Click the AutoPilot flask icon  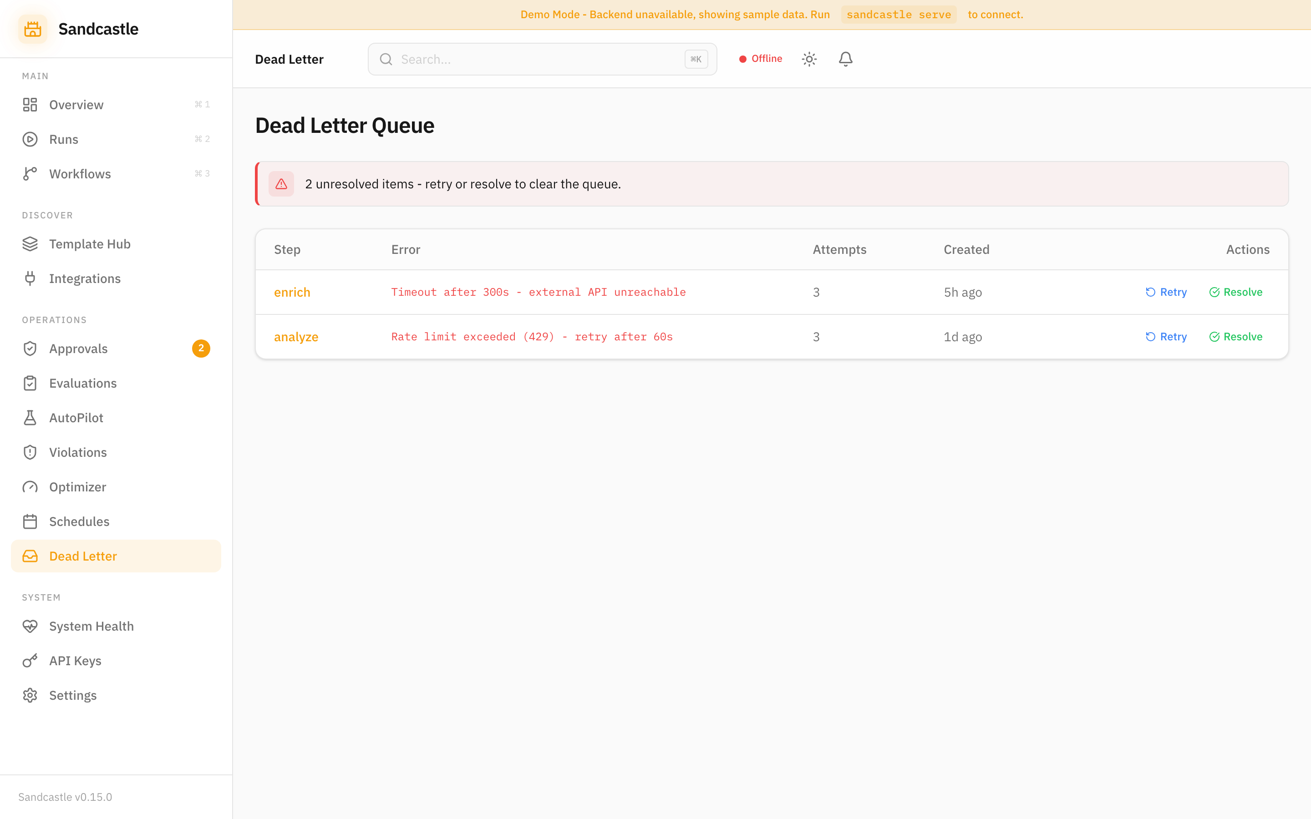(30, 418)
